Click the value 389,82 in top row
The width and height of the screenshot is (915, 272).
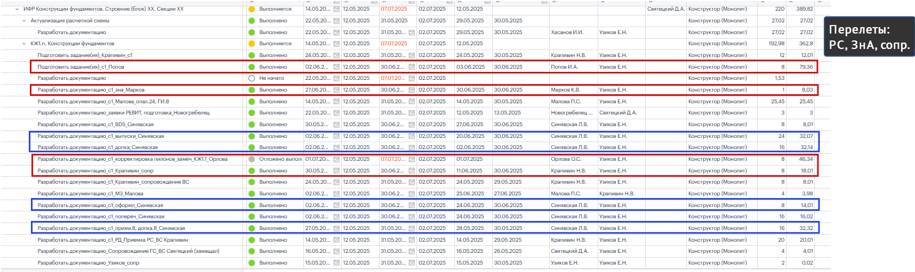[x=805, y=9]
